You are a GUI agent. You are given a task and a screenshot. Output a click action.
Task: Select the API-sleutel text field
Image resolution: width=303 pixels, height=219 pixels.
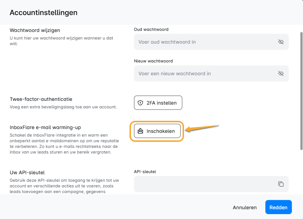pos(203,184)
